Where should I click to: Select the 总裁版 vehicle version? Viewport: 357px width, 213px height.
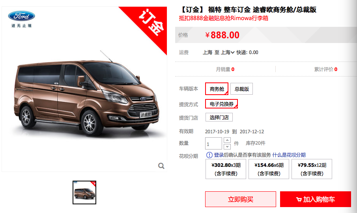pos(241,89)
